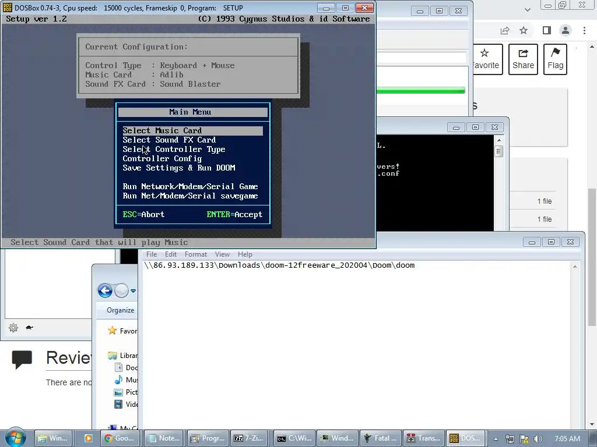Click Explorer Forward arrow button

121,291
